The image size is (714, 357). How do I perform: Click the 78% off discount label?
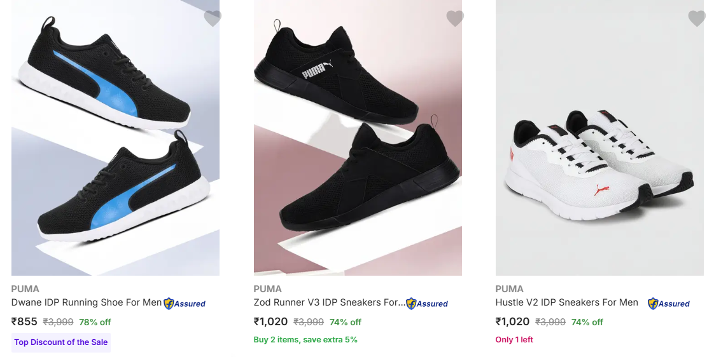click(x=95, y=322)
